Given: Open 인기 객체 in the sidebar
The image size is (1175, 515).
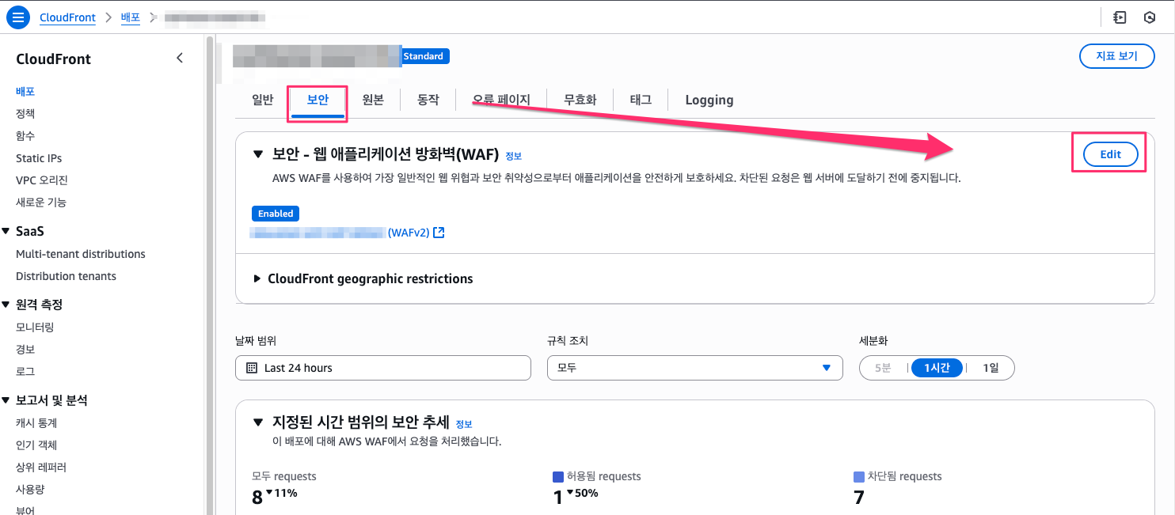Looking at the screenshot, I should click(x=36, y=445).
